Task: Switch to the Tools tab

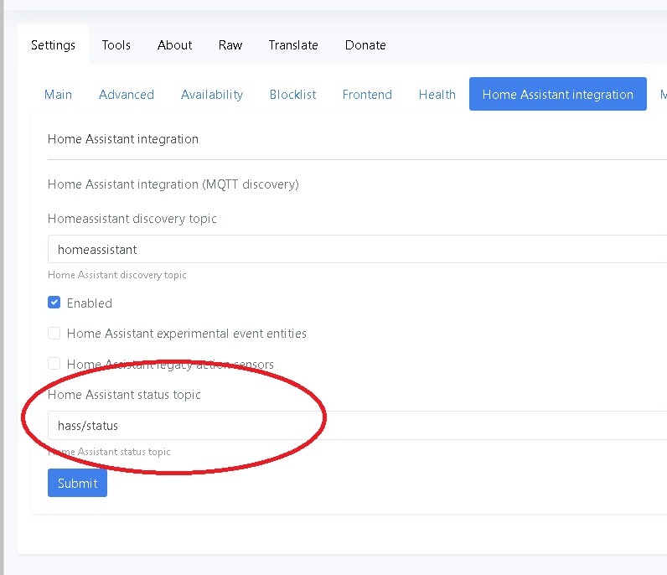Action: (x=116, y=45)
